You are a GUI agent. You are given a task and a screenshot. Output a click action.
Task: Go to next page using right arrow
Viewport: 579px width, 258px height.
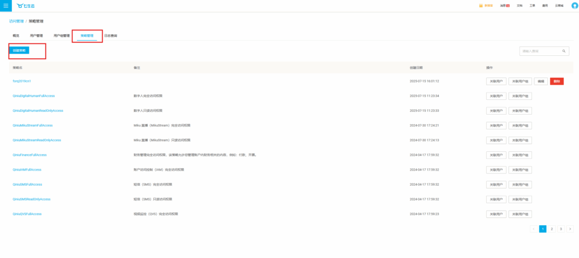pos(570,229)
